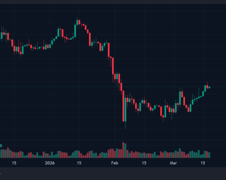The image size is (226, 180).
Task: Select the 15 label right after 2026
Action: [79, 163]
